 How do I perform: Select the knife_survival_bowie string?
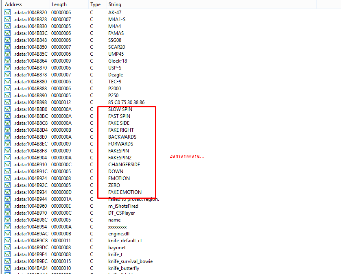[131, 261]
